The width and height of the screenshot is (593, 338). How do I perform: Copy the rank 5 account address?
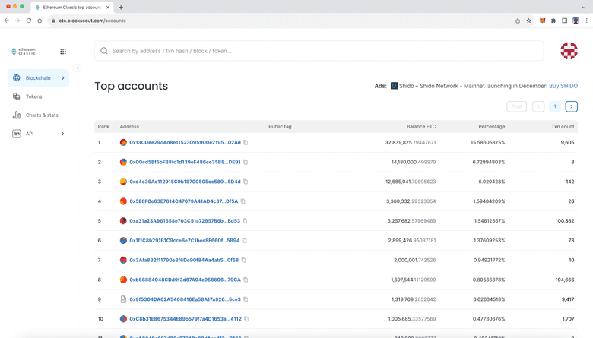245,221
